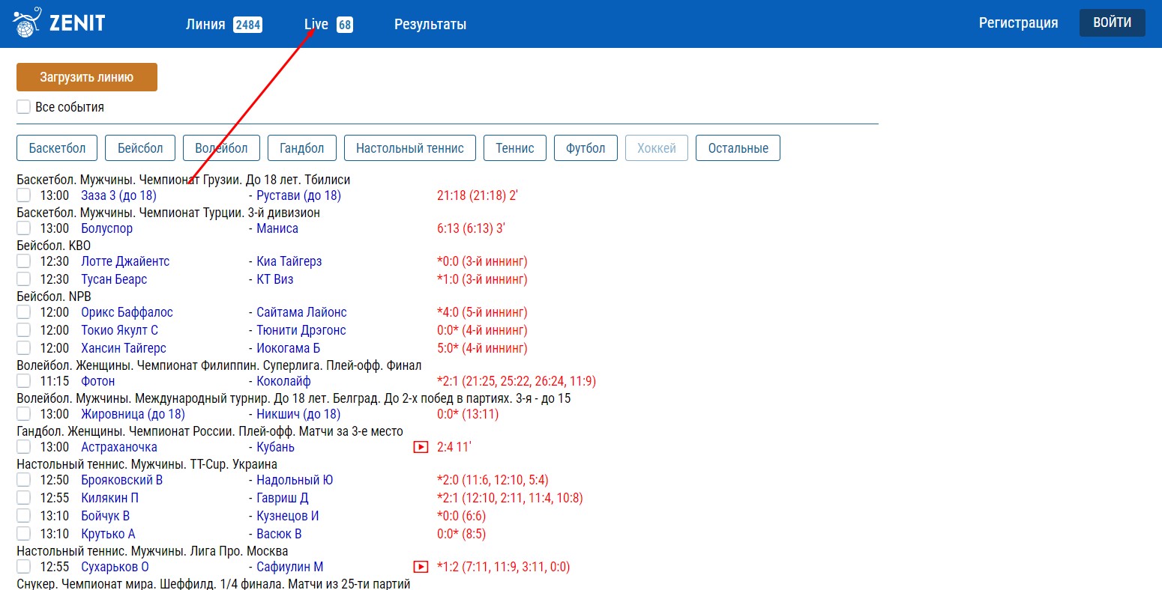Click the heading Бейсбол. KBO
Screen dimensions: 1162x590
point(53,245)
